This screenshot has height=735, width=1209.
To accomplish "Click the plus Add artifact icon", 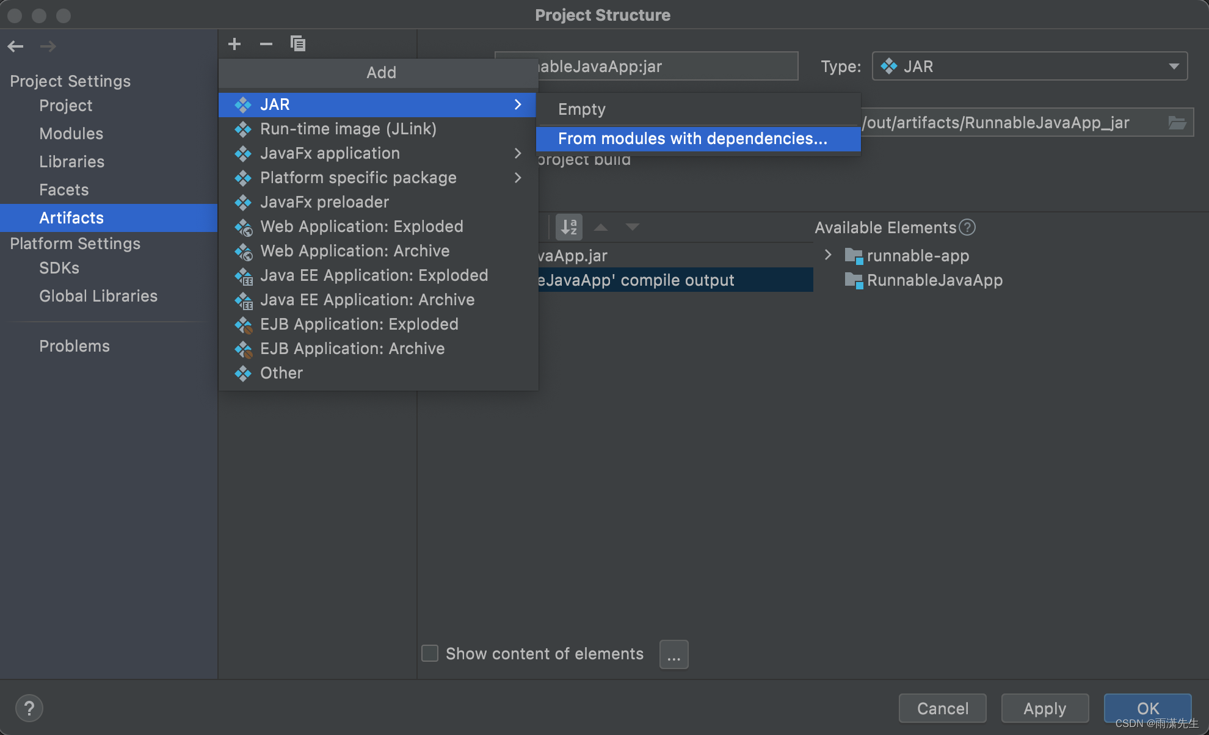I will click(234, 44).
